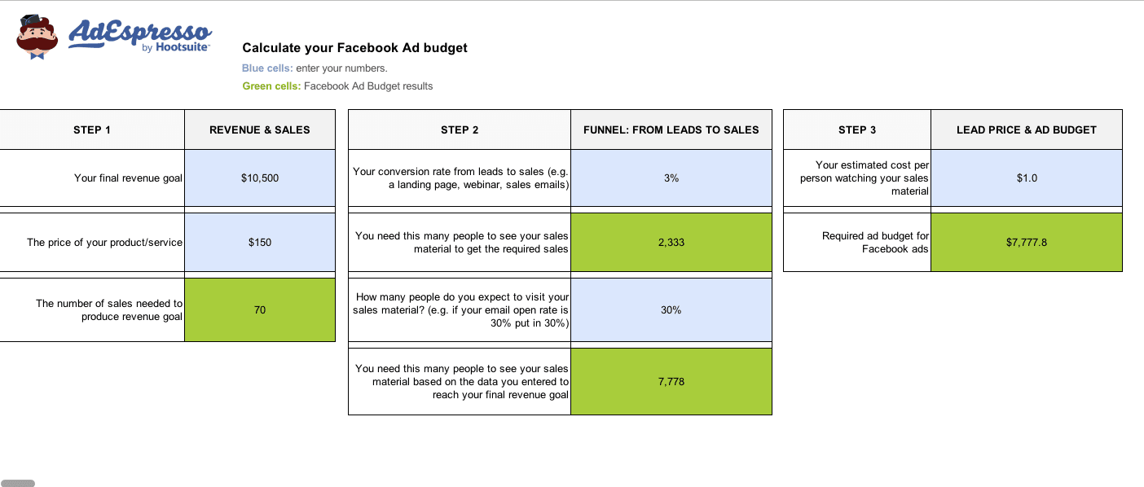Select the final revenue goal cell $10,500
The image size is (1144, 487).
260,178
